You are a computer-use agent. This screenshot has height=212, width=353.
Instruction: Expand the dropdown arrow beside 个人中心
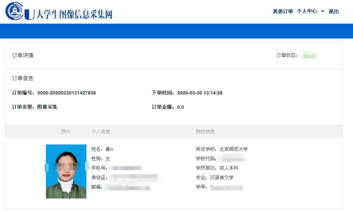(322, 11)
